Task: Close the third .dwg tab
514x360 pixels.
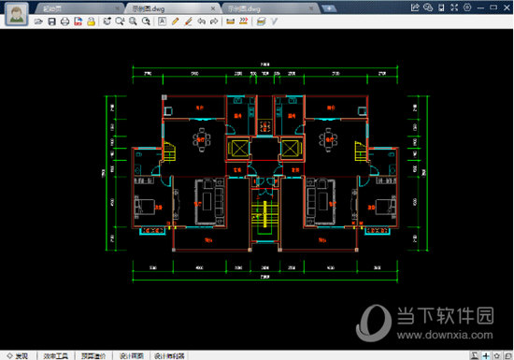Action: click(311, 8)
